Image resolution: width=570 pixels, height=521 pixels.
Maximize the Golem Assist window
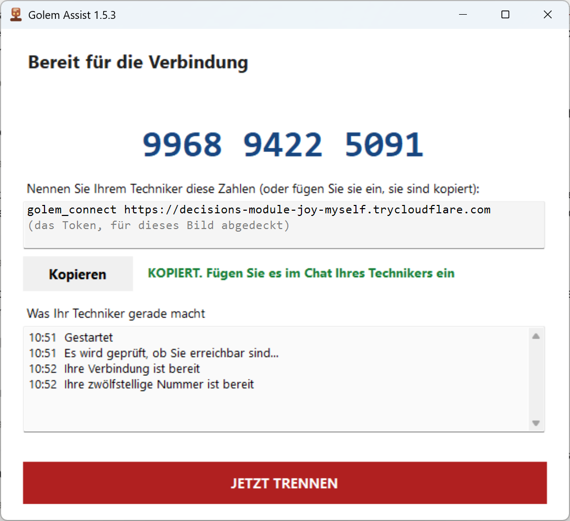[x=505, y=15]
